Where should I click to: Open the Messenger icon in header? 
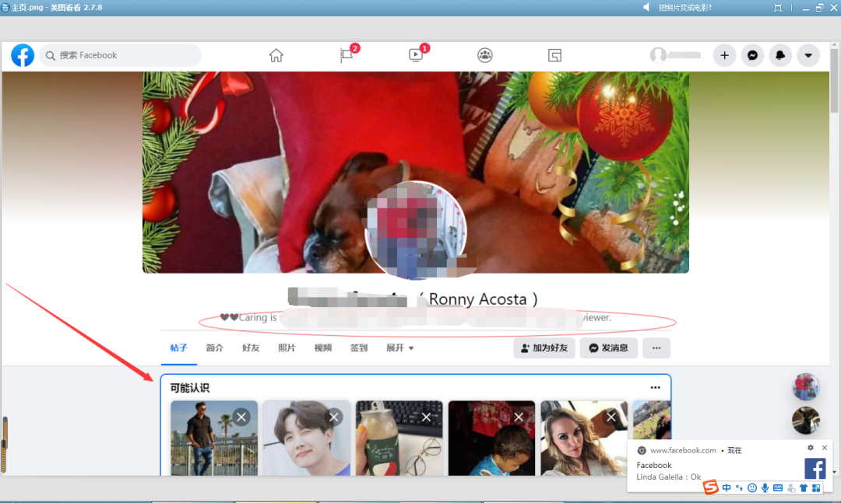[x=752, y=55]
